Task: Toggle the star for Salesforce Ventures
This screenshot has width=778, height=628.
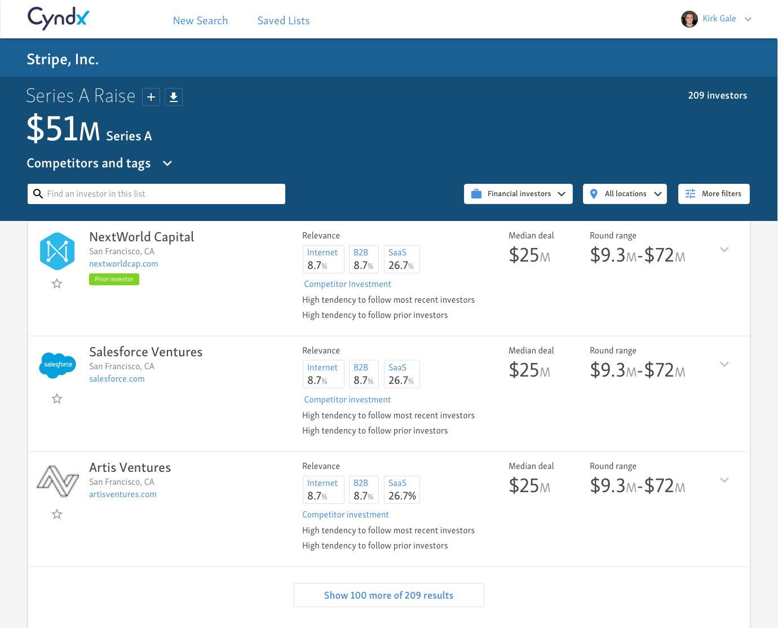Action: coord(57,399)
